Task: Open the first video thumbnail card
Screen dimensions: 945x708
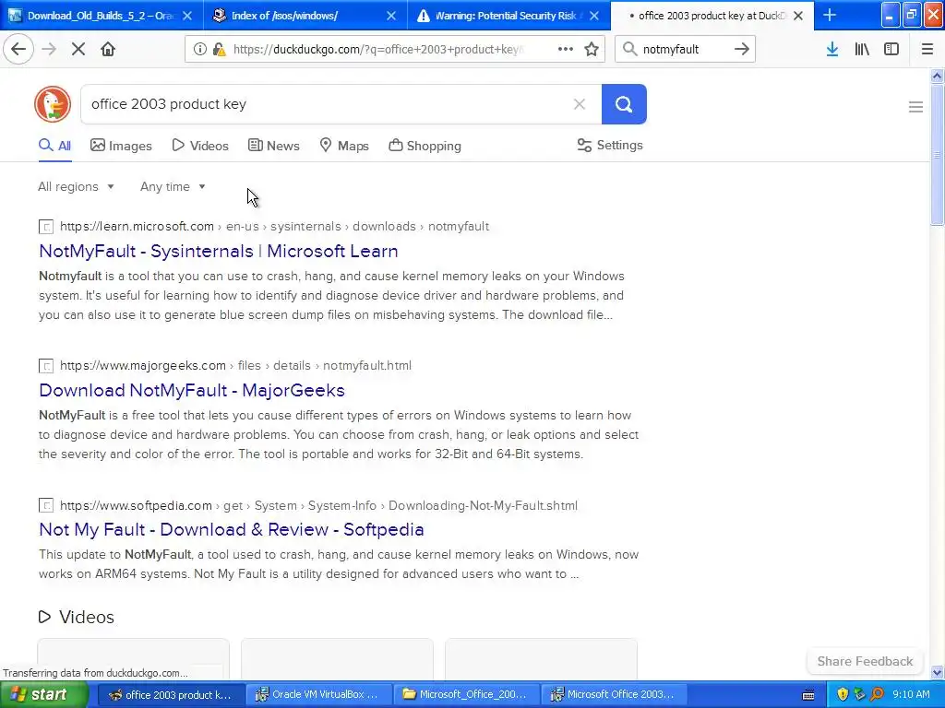Action: [x=133, y=658]
